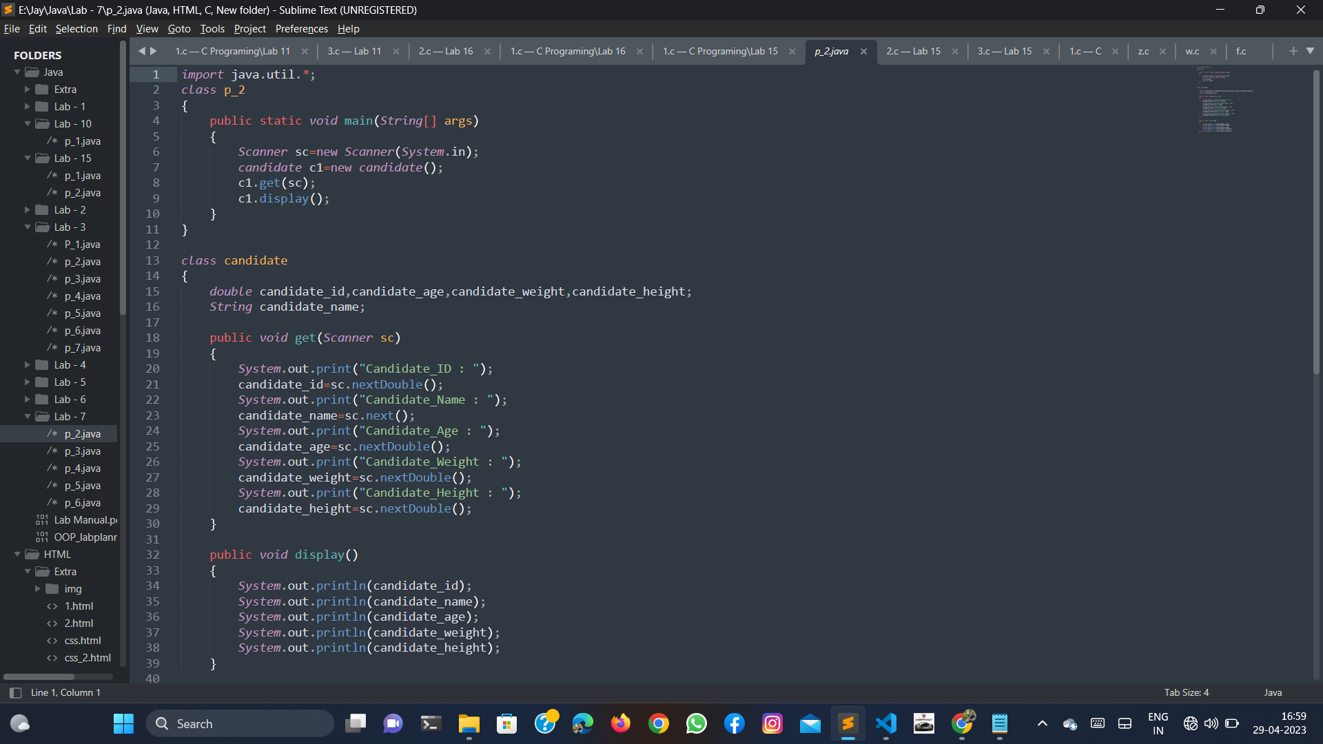
Task: Click the sidebar horizontal scrollbar
Action: point(39,676)
